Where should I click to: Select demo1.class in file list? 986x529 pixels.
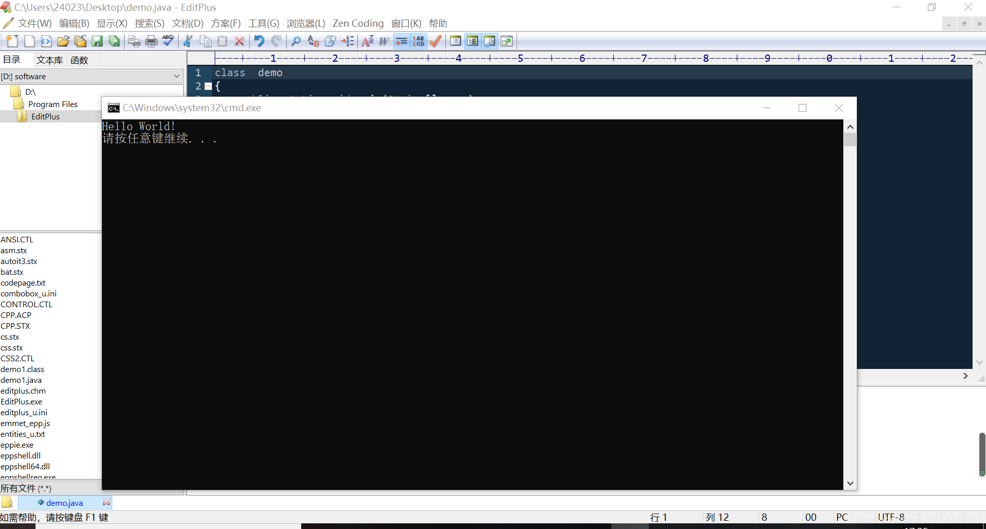pyautogui.click(x=22, y=369)
